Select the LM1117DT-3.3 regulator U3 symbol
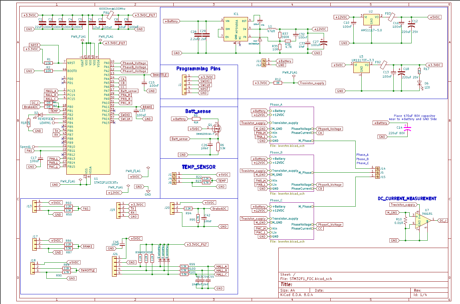The height and width of the screenshot is (304, 460). point(361,68)
